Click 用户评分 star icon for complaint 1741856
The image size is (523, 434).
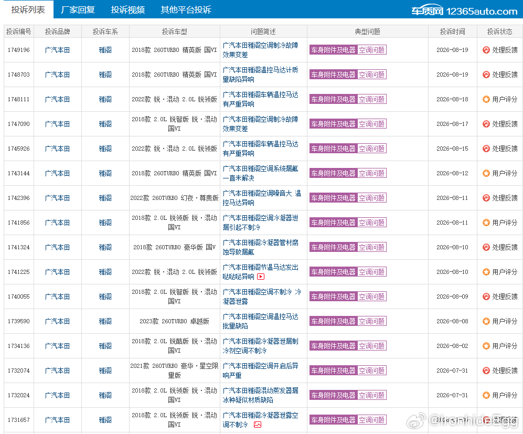[486, 223]
